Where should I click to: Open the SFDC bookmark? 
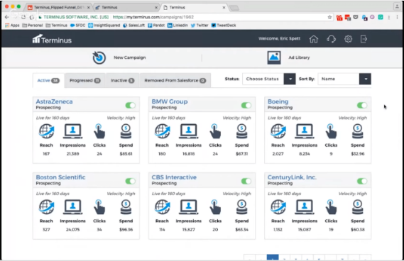(x=77, y=26)
